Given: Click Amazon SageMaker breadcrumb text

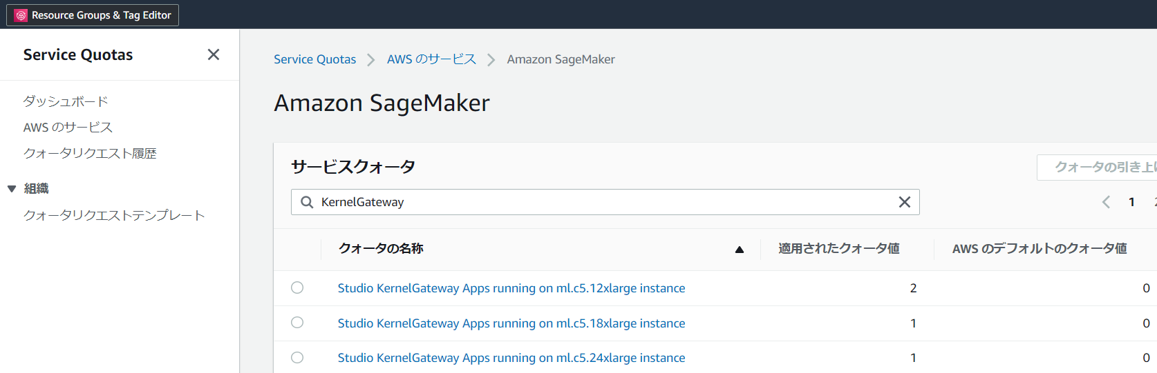Looking at the screenshot, I should [561, 59].
